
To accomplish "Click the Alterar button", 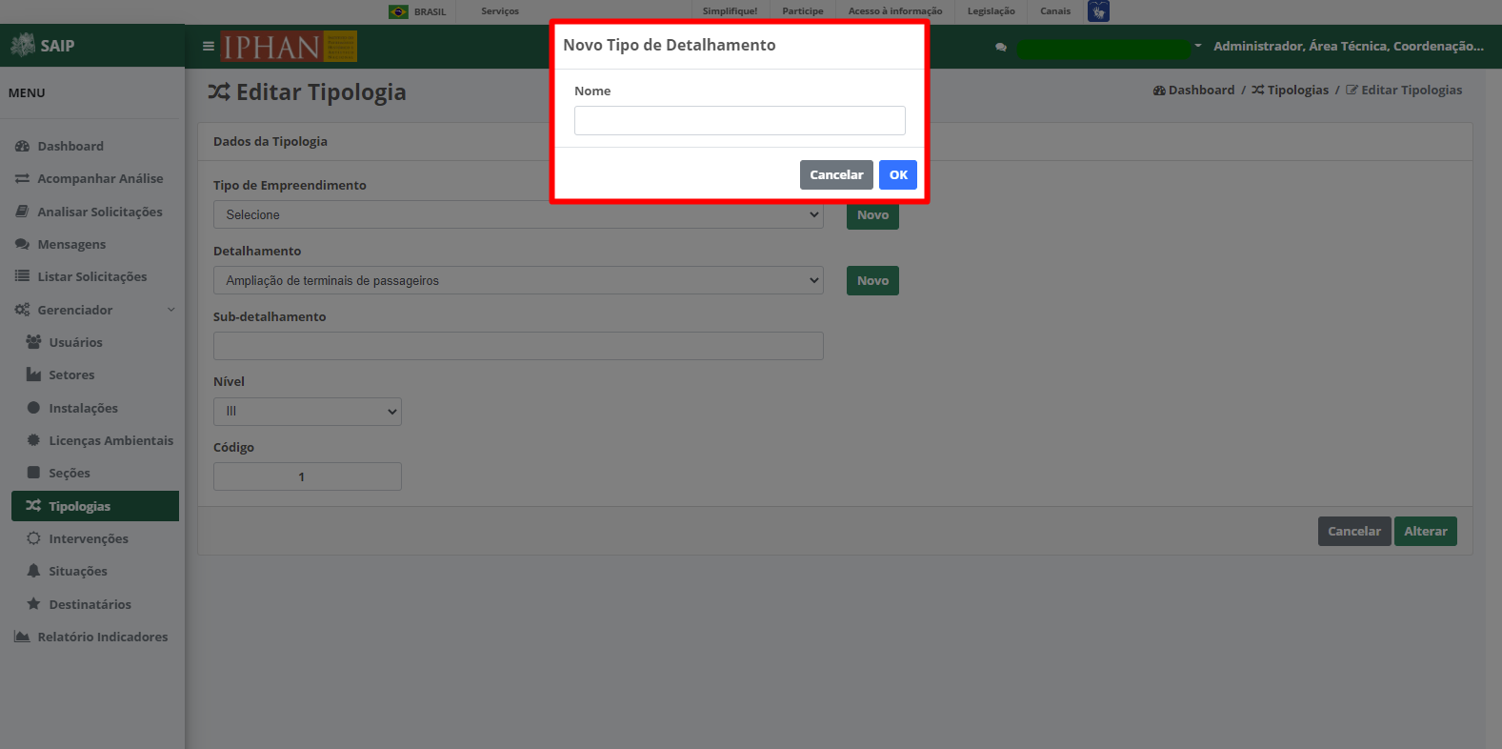I will click(x=1425, y=531).
